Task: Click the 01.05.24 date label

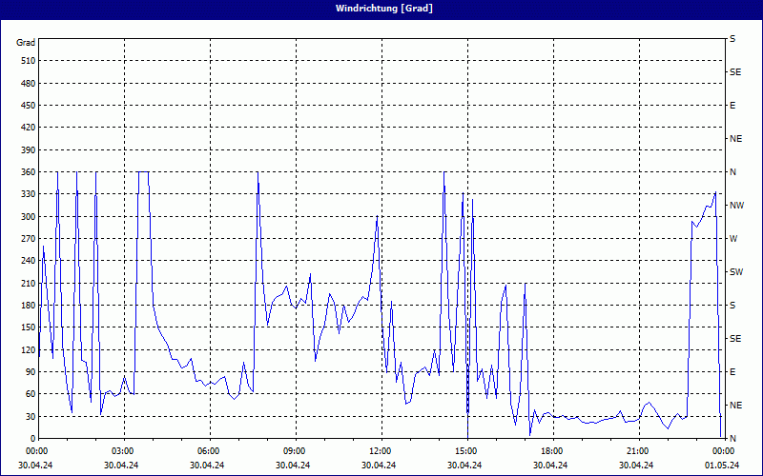Action: click(x=722, y=466)
